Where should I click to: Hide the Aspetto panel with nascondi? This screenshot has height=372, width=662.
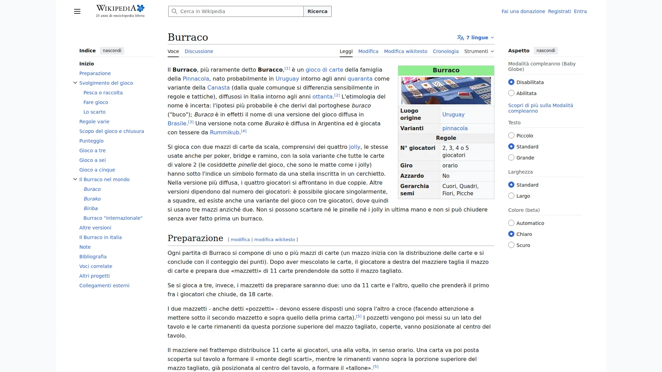pos(546,50)
